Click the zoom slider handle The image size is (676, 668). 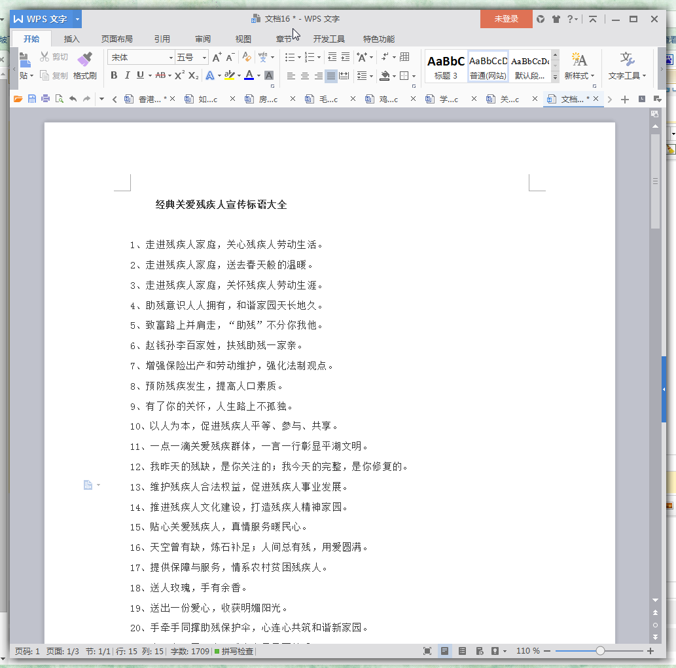point(600,651)
